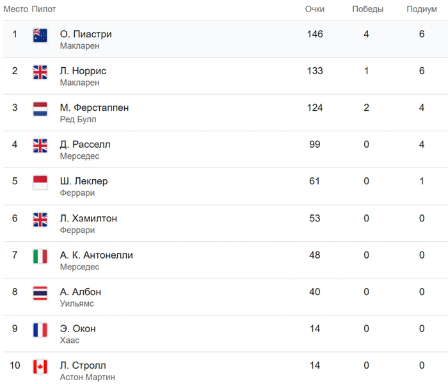Sort by the Подиум column header
Screen dimensions: 448x384
[422, 9]
